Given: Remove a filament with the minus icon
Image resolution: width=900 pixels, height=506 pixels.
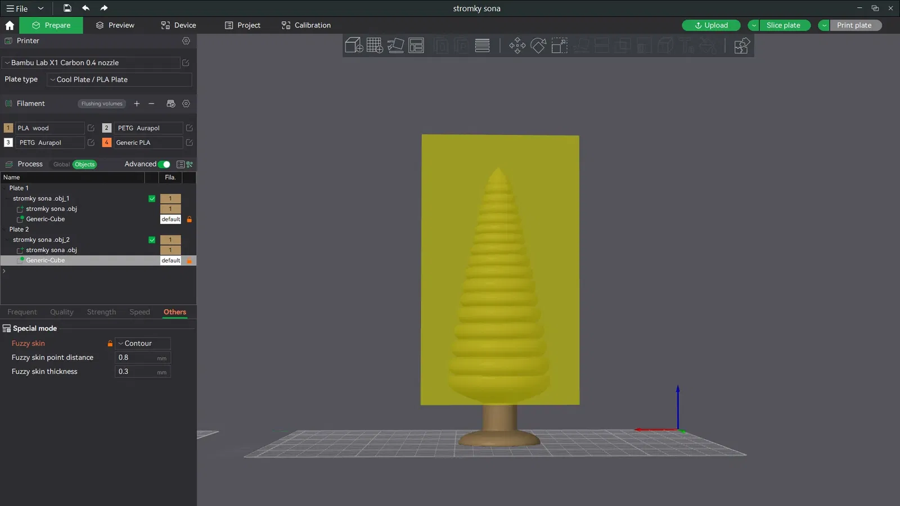Looking at the screenshot, I should 151,103.
